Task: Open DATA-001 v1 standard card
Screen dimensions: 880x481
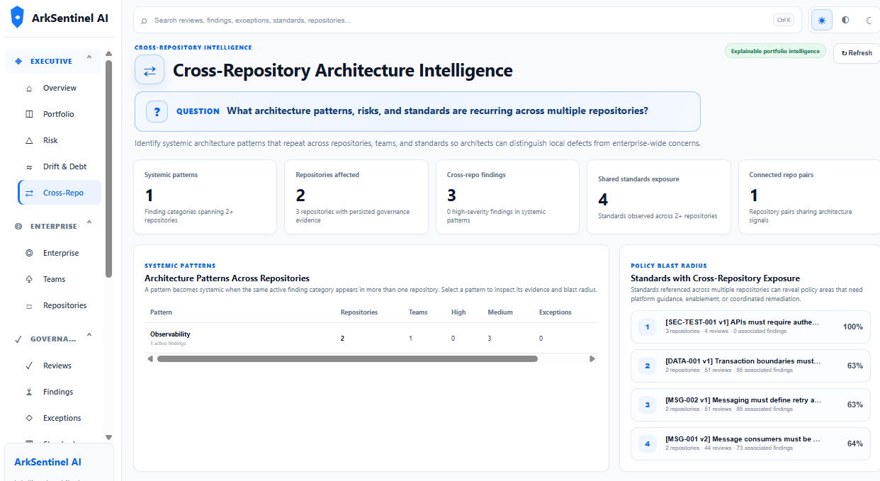Action: [x=750, y=366]
